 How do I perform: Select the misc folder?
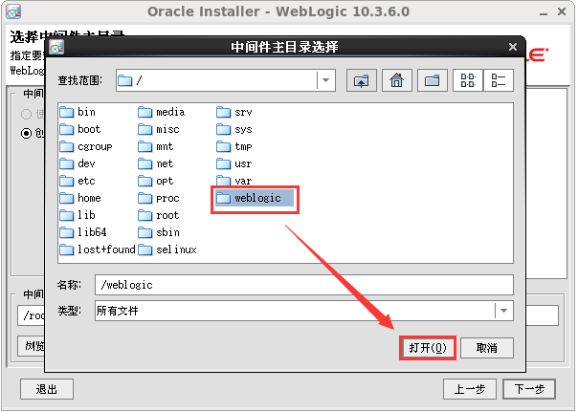click(159, 129)
